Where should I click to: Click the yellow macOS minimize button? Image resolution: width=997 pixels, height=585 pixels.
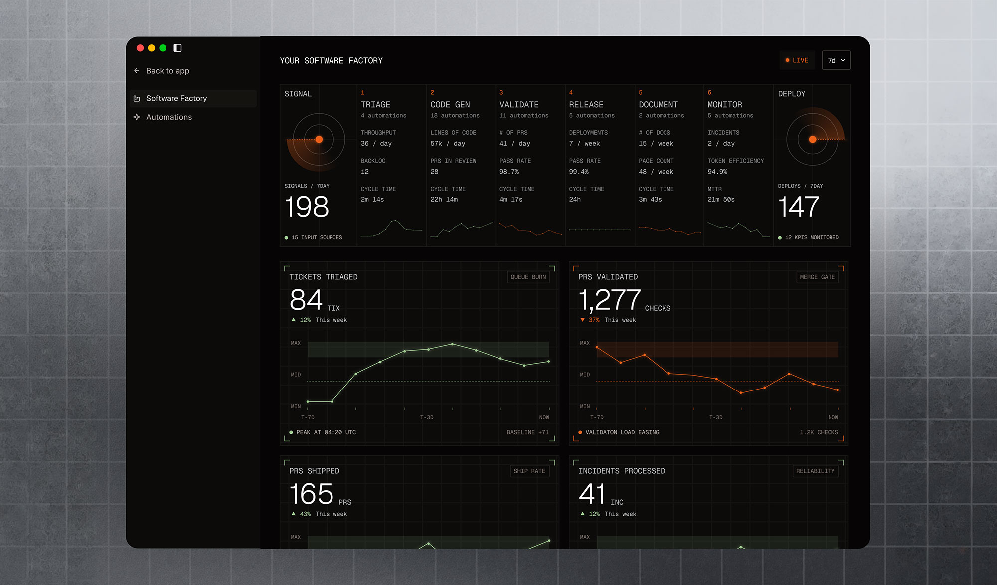(152, 48)
